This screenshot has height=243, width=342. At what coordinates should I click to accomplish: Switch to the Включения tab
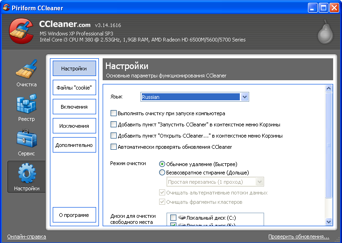pyautogui.click(x=74, y=107)
